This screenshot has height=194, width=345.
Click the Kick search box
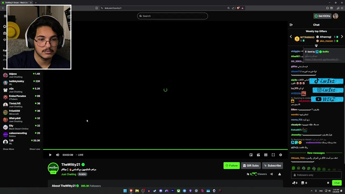click(x=172, y=16)
